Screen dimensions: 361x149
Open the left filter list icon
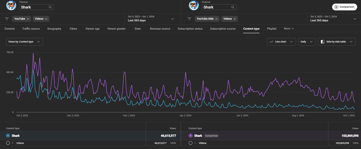[7, 19]
